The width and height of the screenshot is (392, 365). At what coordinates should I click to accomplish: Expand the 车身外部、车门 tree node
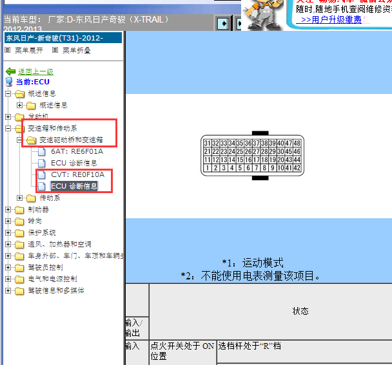8,256
